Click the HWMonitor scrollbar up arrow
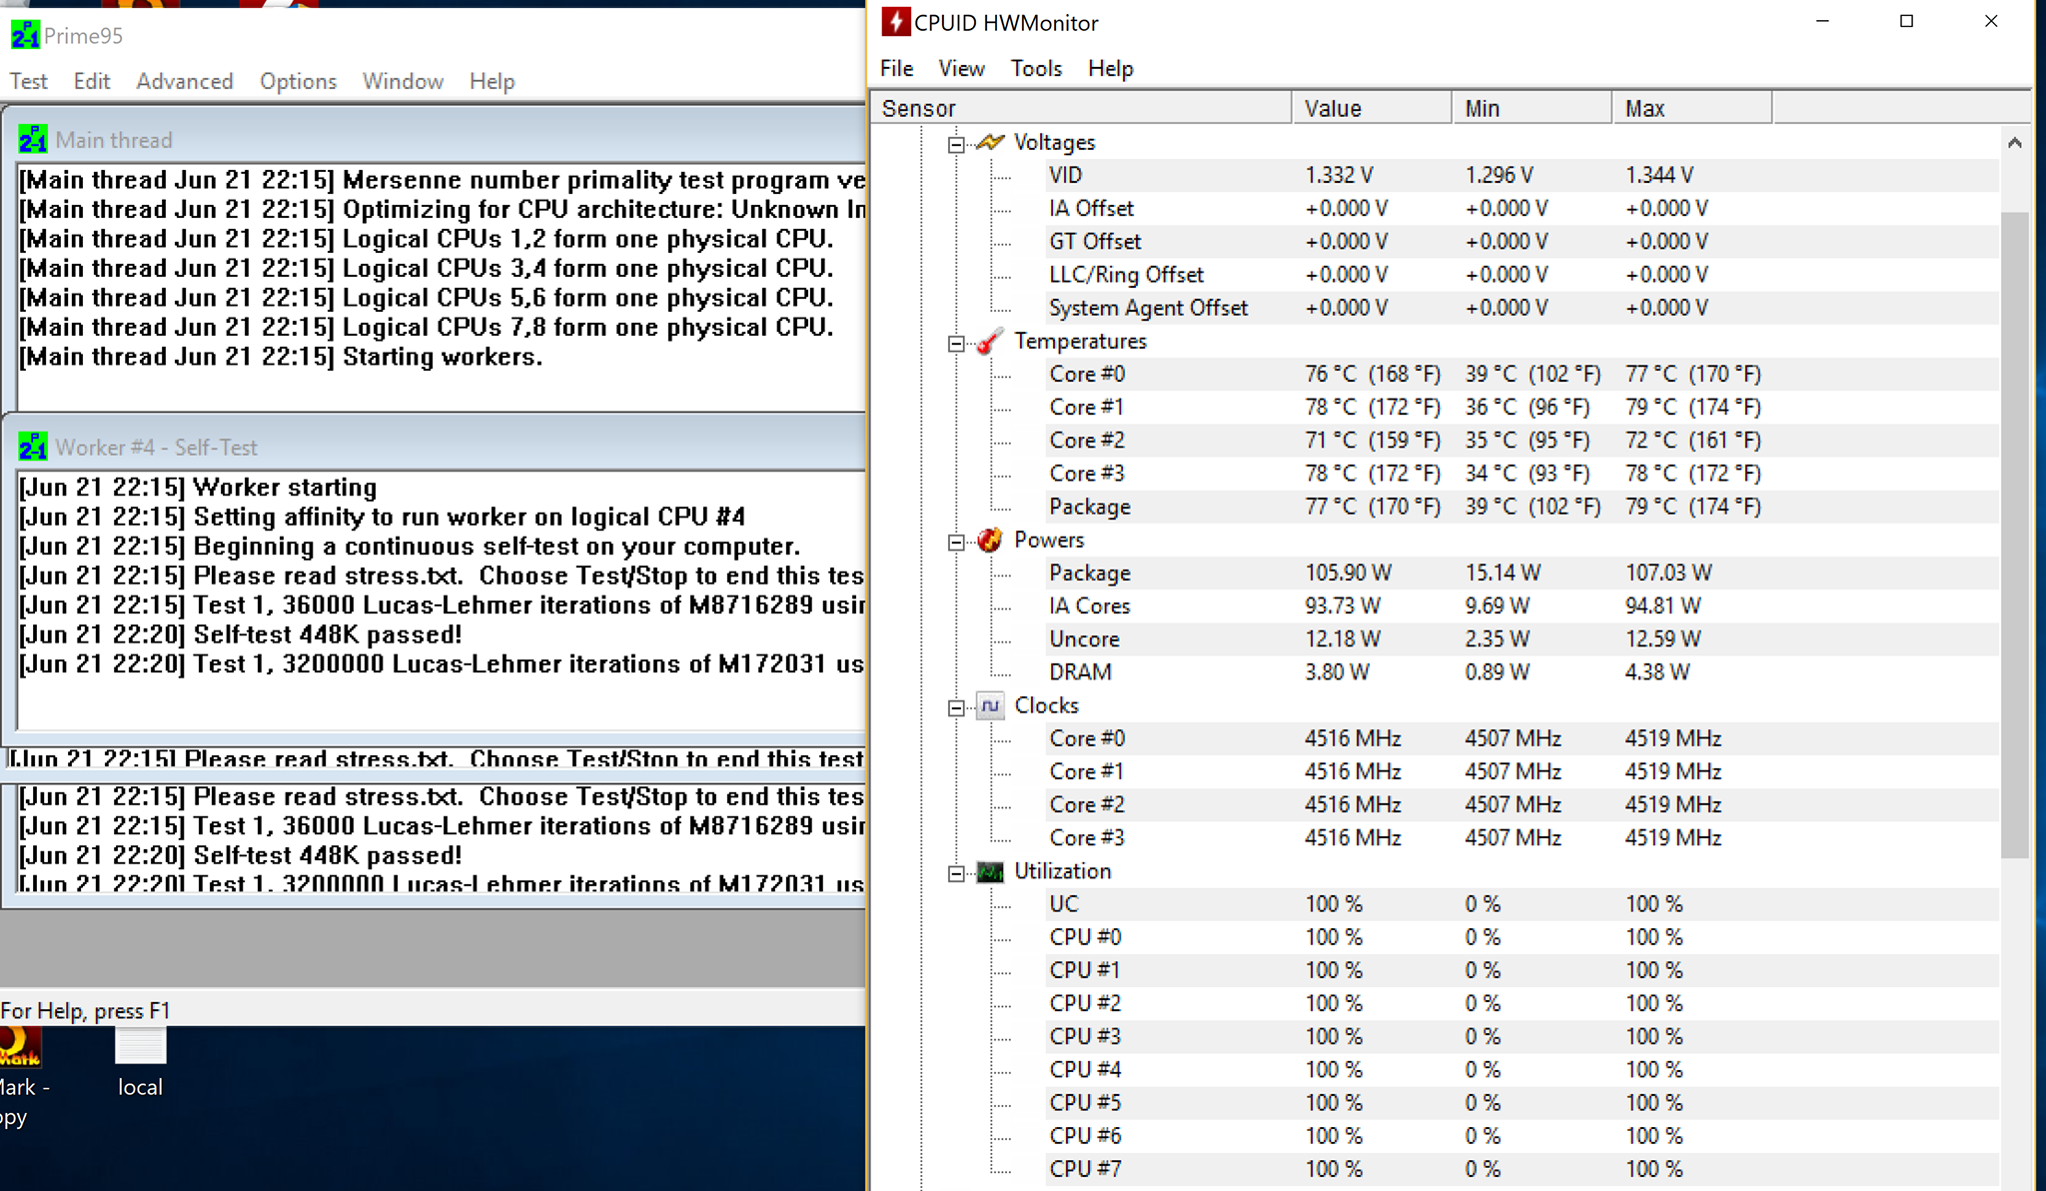The width and height of the screenshot is (2046, 1191). (x=2015, y=143)
